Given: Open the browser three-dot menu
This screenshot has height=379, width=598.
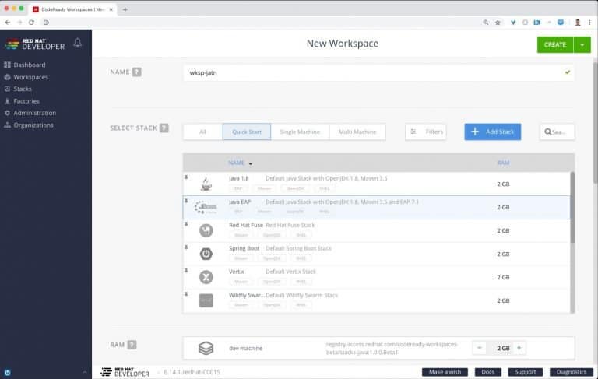Looking at the screenshot, I should [589, 23].
